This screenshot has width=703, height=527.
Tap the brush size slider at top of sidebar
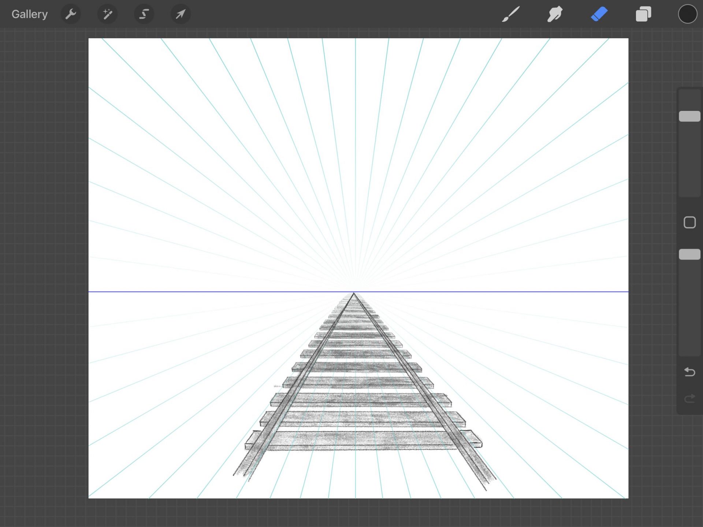point(690,116)
